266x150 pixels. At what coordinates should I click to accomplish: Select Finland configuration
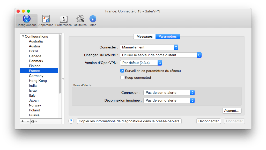pos(39,66)
